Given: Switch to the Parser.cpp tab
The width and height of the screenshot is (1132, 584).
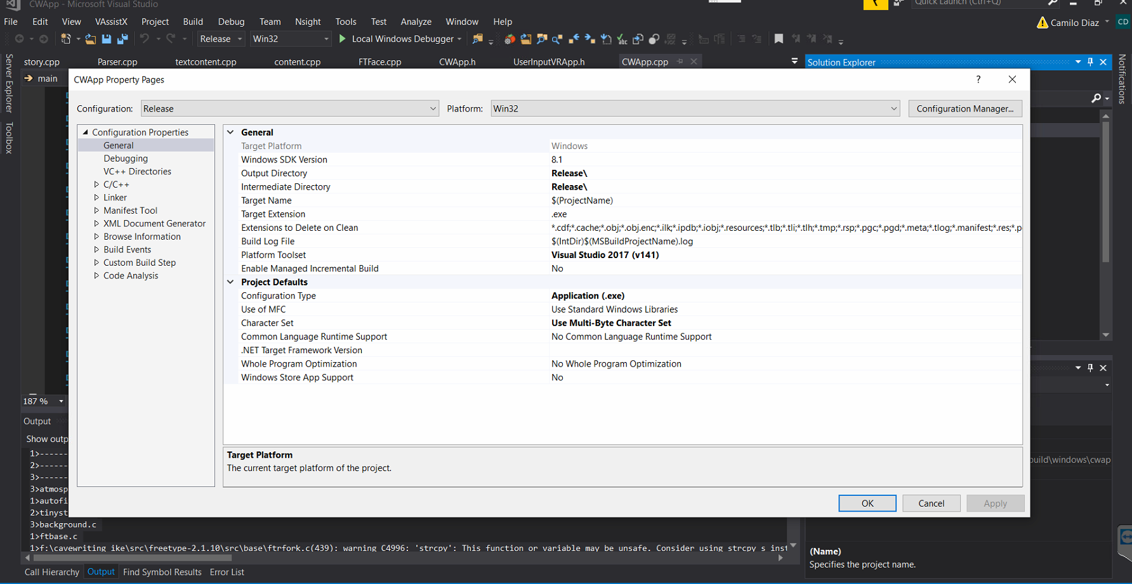Looking at the screenshot, I should click(117, 62).
